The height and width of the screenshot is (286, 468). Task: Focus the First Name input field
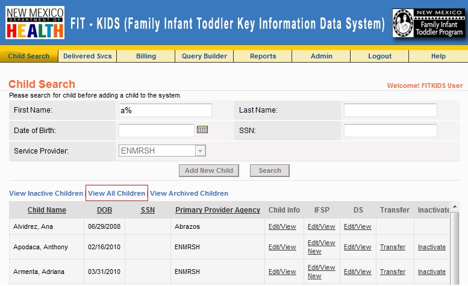pyautogui.click(x=166, y=110)
